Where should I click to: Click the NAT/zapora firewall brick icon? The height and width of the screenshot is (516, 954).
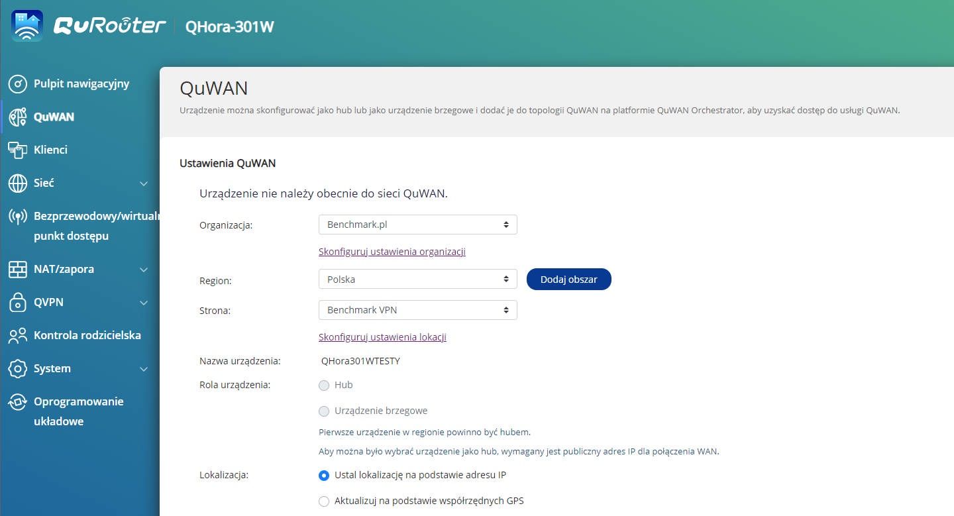tap(17, 270)
